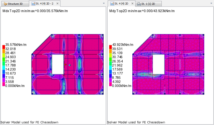Click the pink swatch beside 0.000kNm/m in Mdx legend

[4, 84]
